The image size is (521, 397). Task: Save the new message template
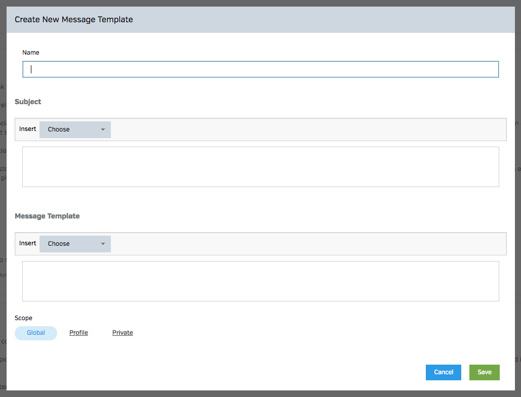pos(484,372)
